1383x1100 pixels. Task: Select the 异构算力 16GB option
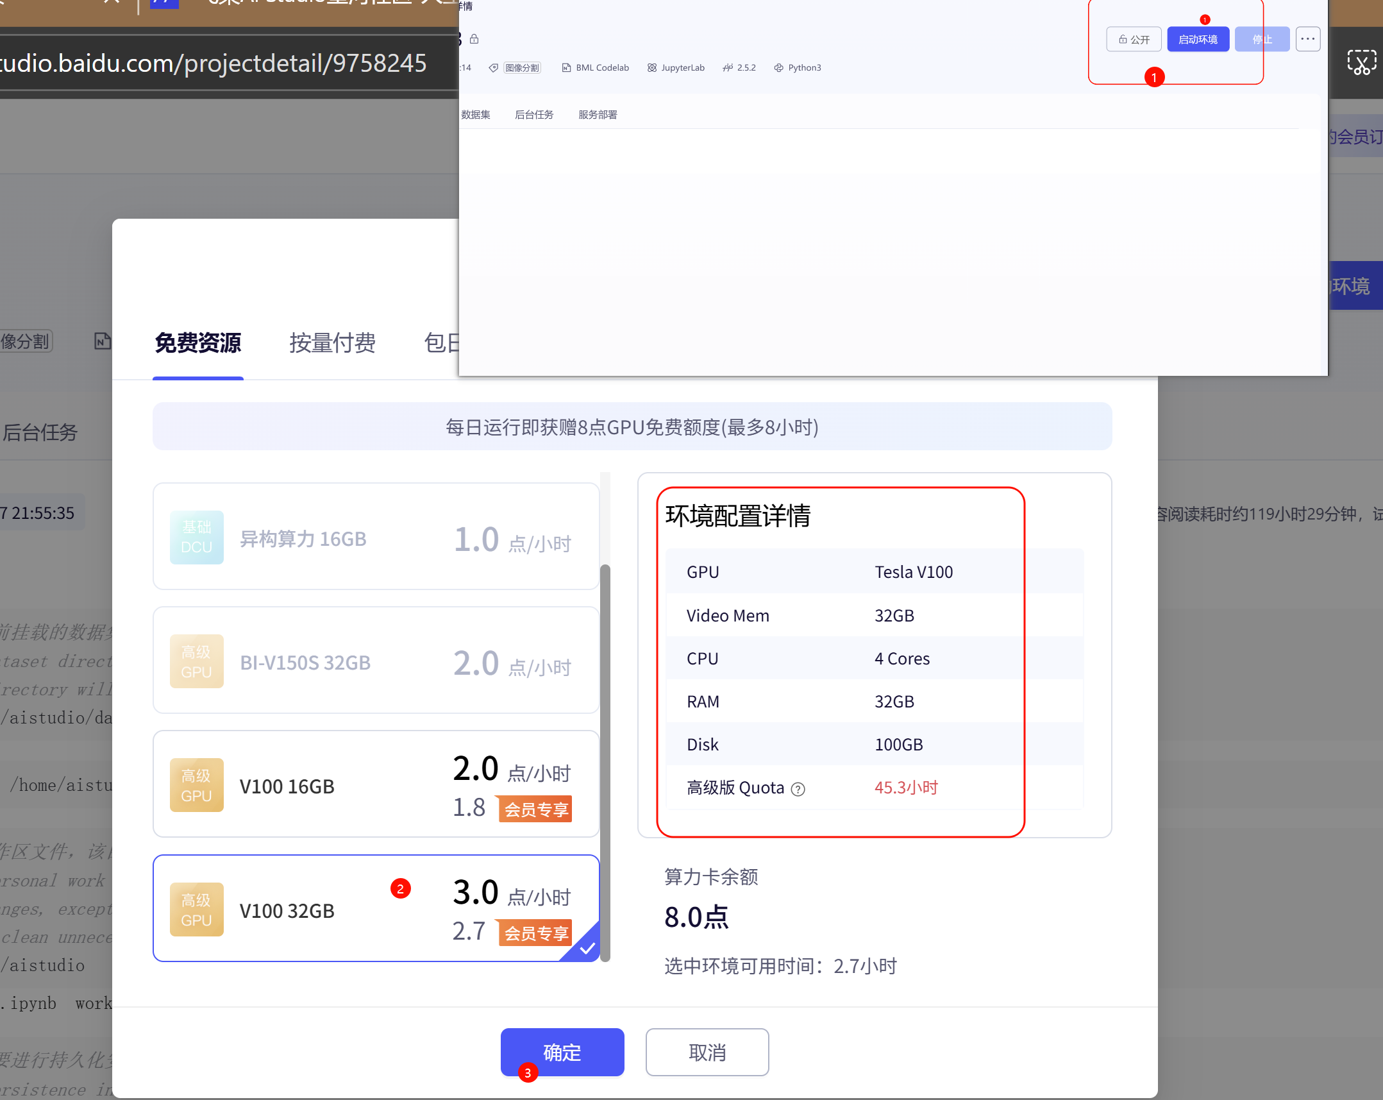376,537
